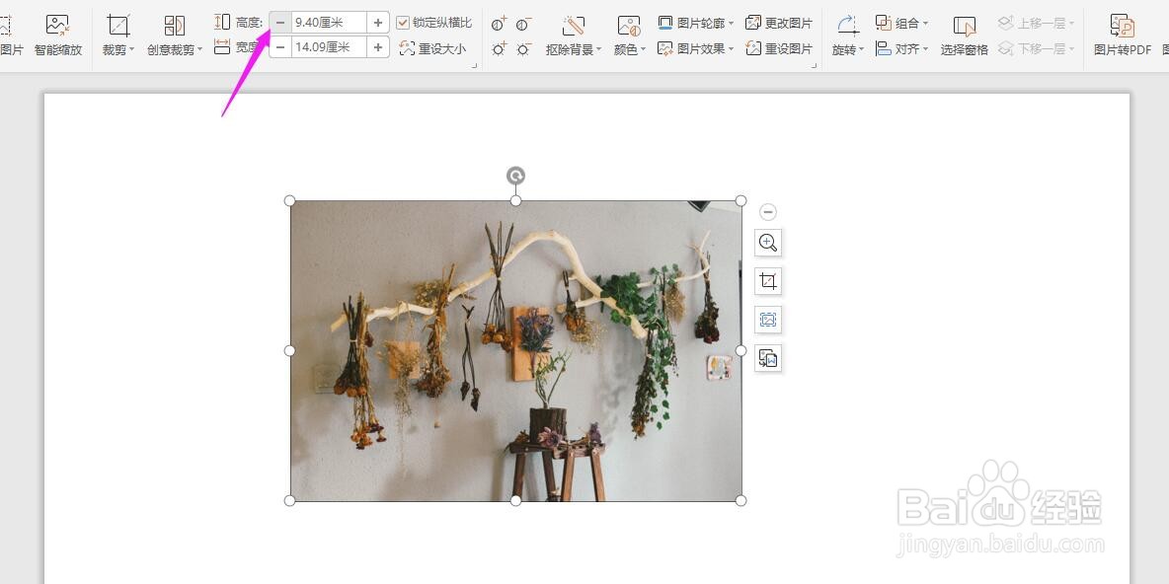Expand the 创意裁剪 dropdown arrow
This screenshot has width=1169, height=584.
(x=199, y=50)
